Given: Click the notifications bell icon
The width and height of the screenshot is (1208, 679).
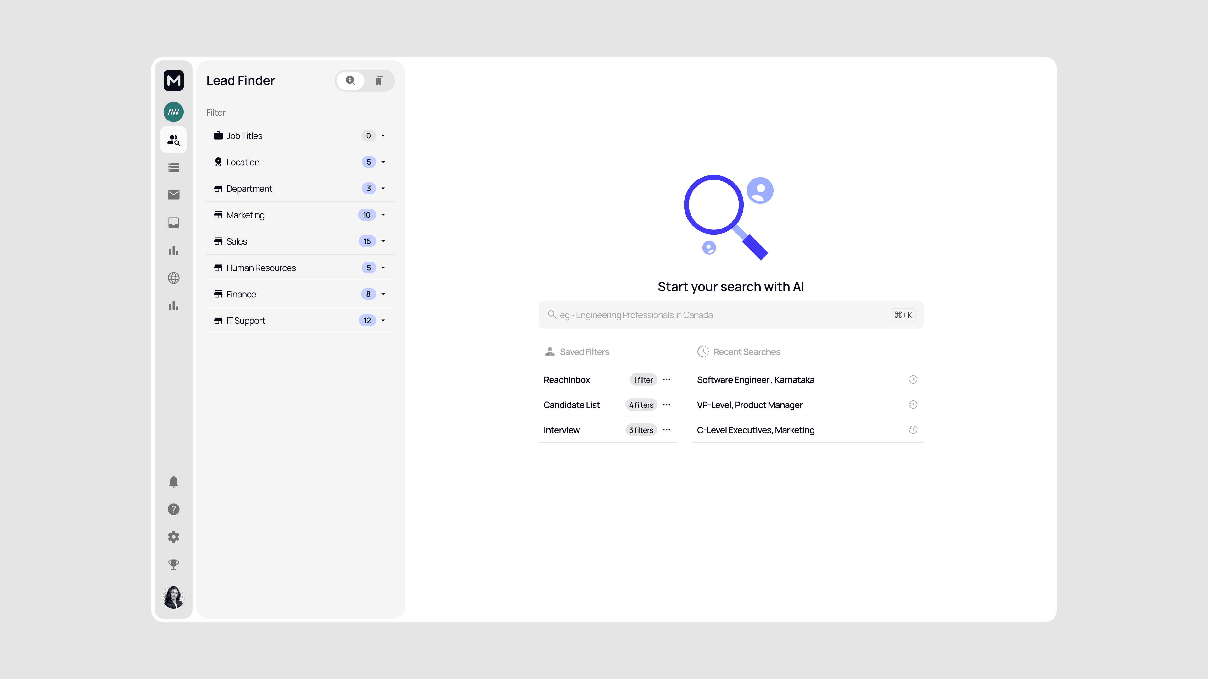Looking at the screenshot, I should coord(174,482).
